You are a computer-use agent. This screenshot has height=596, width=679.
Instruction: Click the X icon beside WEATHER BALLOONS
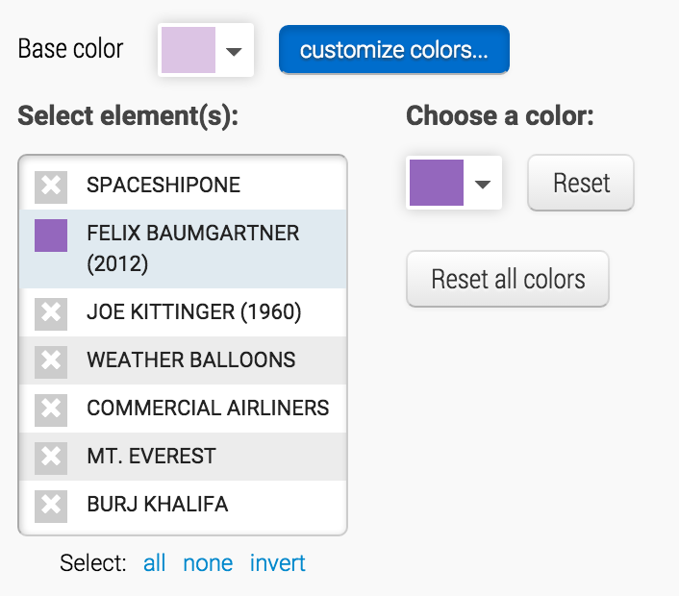51,361
